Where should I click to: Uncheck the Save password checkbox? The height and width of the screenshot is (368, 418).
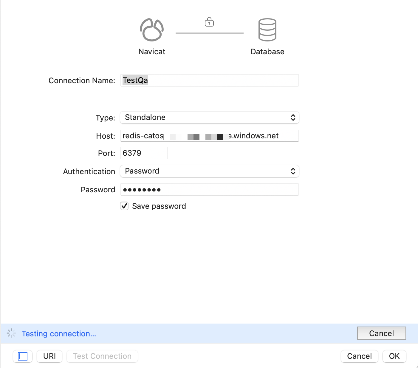coord(124,206)
